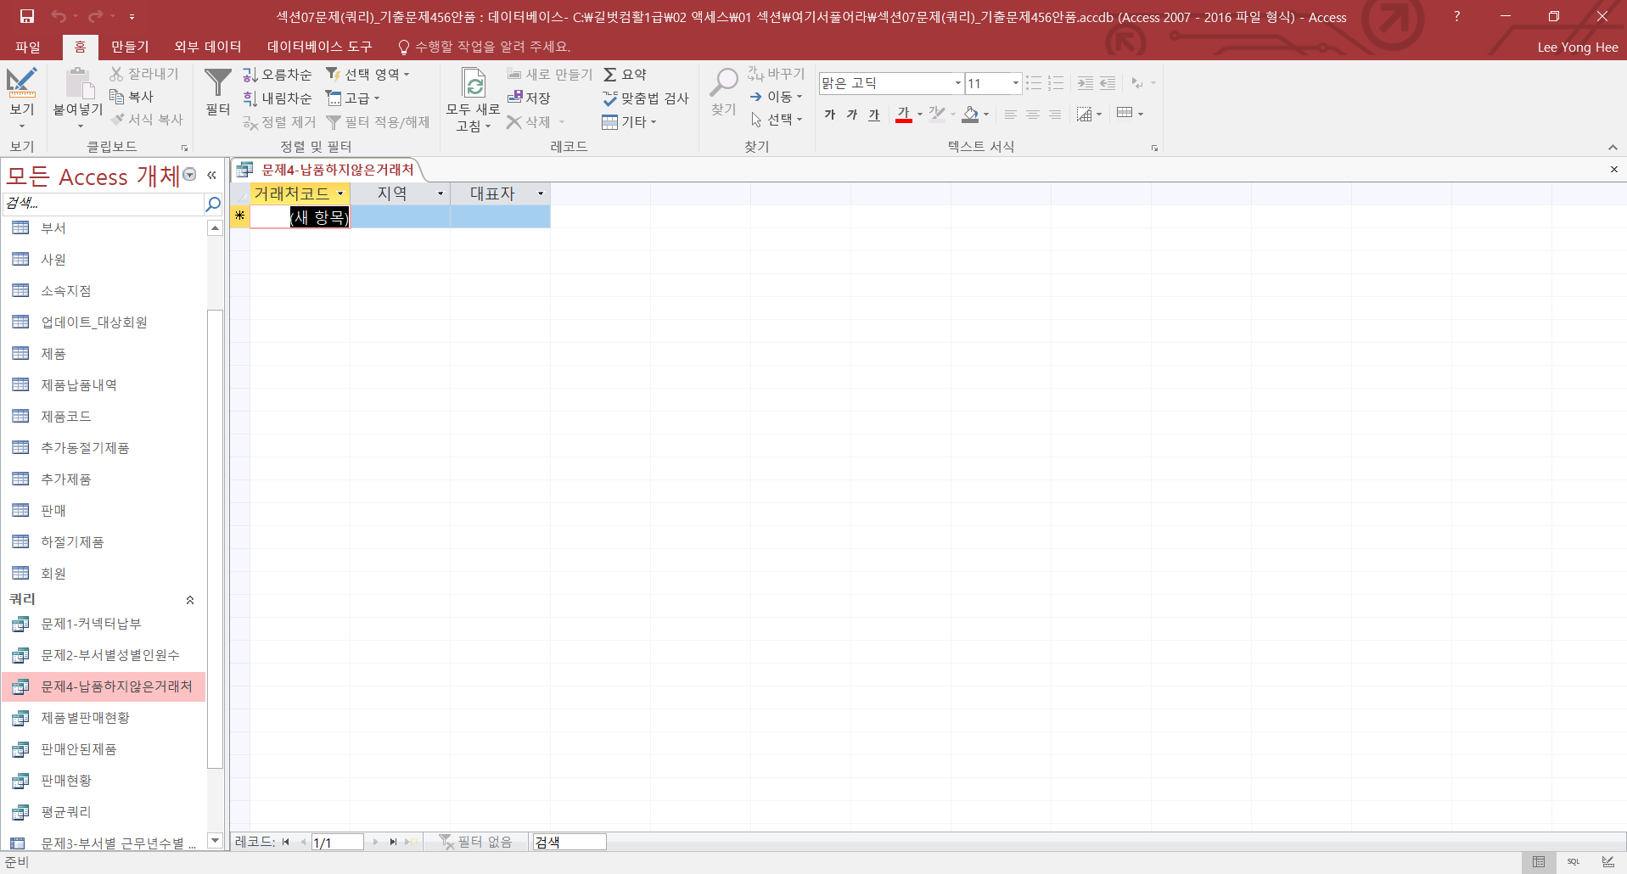
Task: Open the 만들기 ribbon tab
Action: tap(130, 47)
